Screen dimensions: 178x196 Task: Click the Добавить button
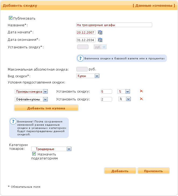[120, 171]
